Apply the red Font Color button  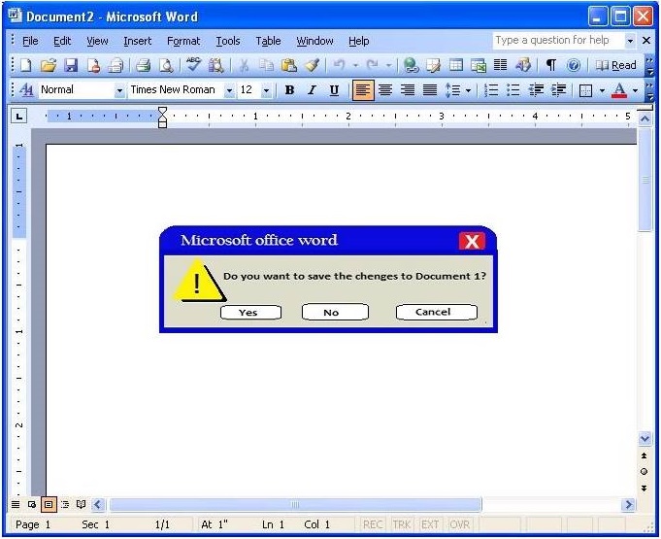(619, 89)
